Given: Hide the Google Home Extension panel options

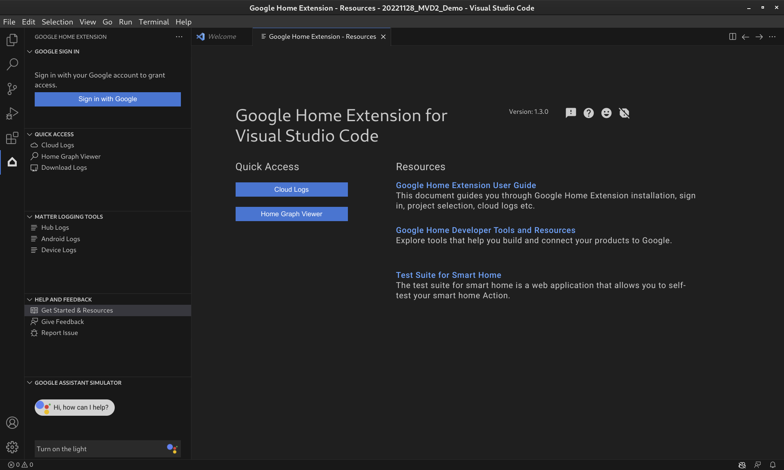Looking at the screenshot, I should pyautogui.click(x=178, y=36).
